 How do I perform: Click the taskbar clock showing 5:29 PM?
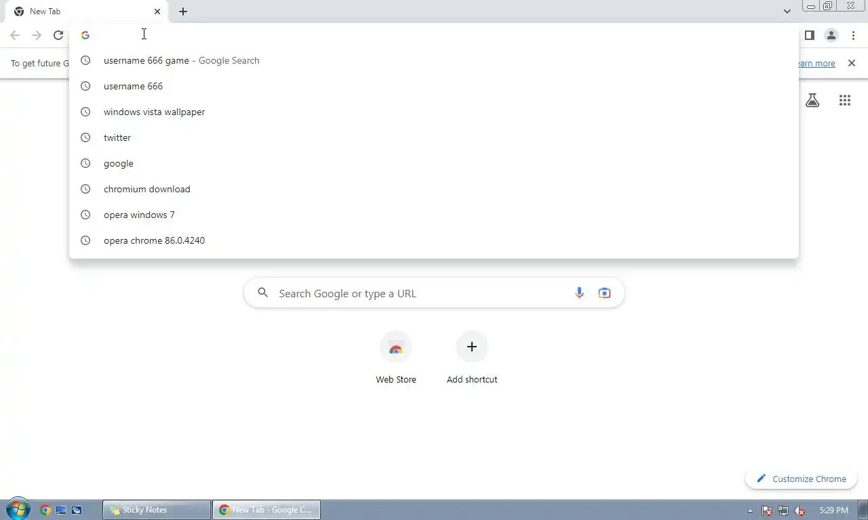(x=833, y=511)
